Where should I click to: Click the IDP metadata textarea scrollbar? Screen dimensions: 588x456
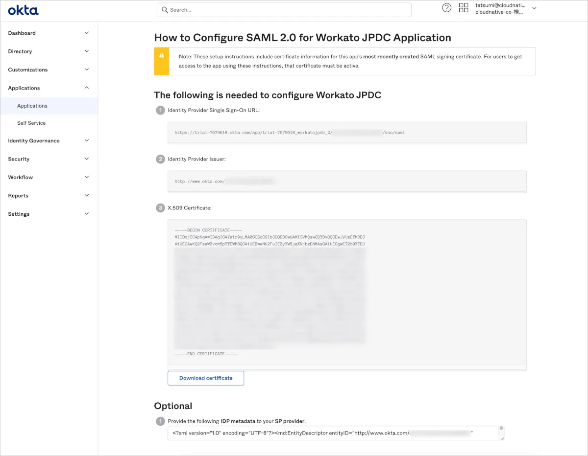tap(501, 433)
